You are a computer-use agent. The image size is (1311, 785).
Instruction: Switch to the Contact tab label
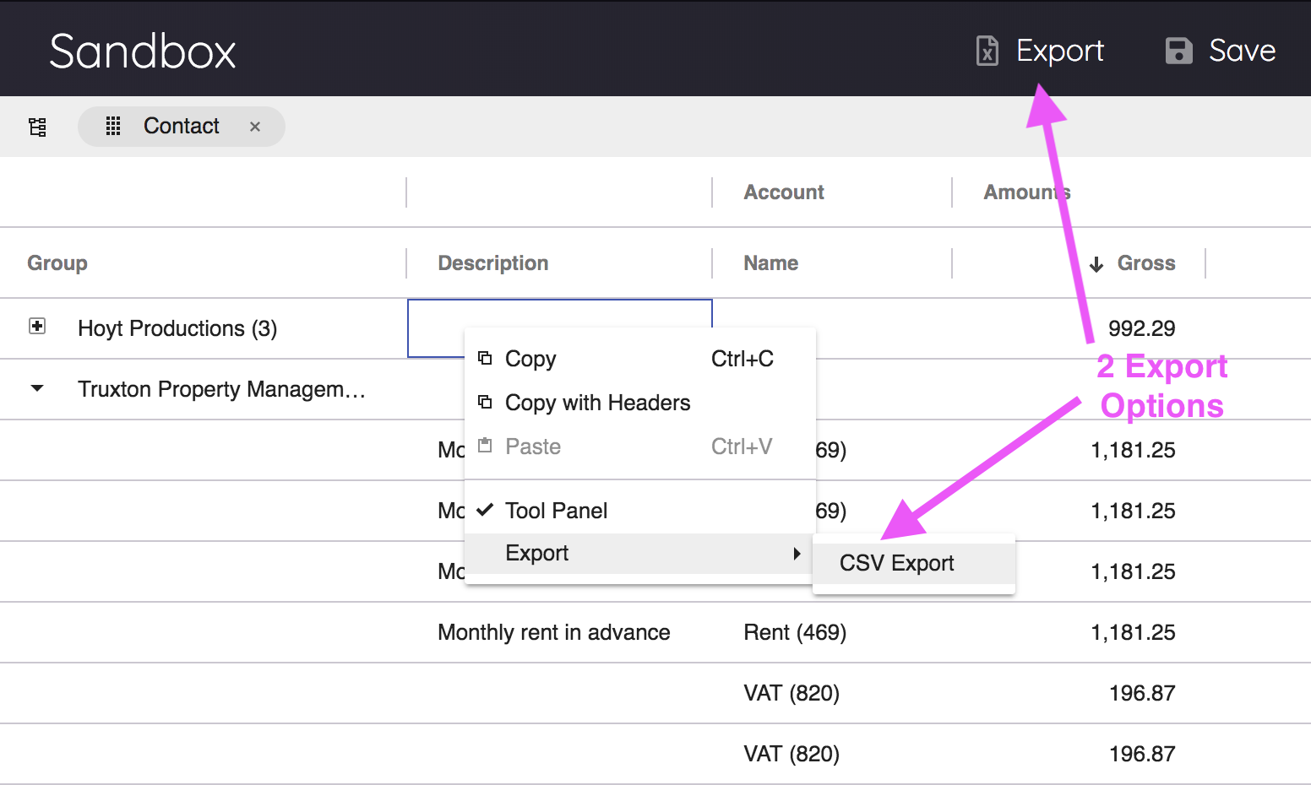(182, 126)
